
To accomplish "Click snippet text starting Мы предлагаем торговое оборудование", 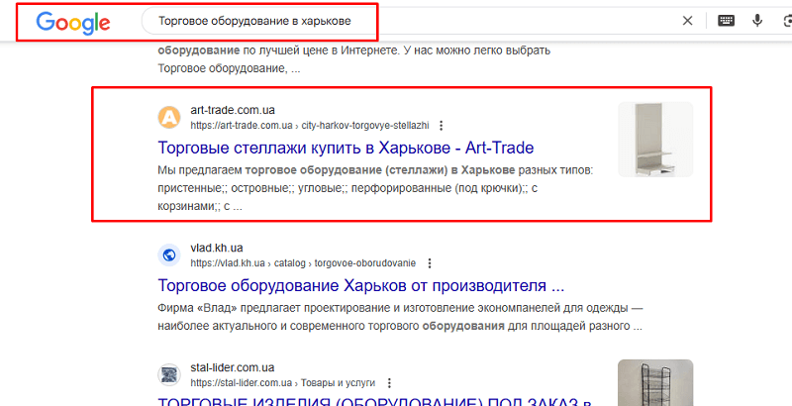I will tap(375, 188).
